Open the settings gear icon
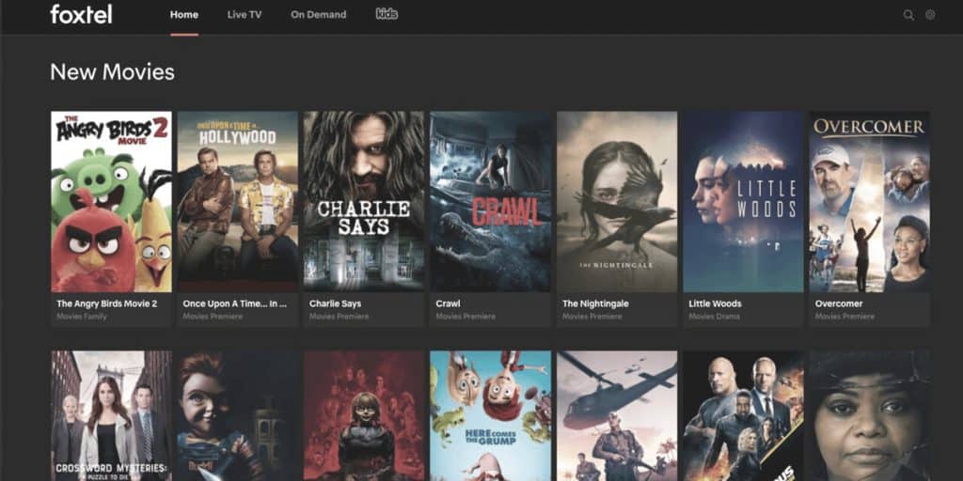The height and width of the screenshot is (481, 963). point(930,15)
